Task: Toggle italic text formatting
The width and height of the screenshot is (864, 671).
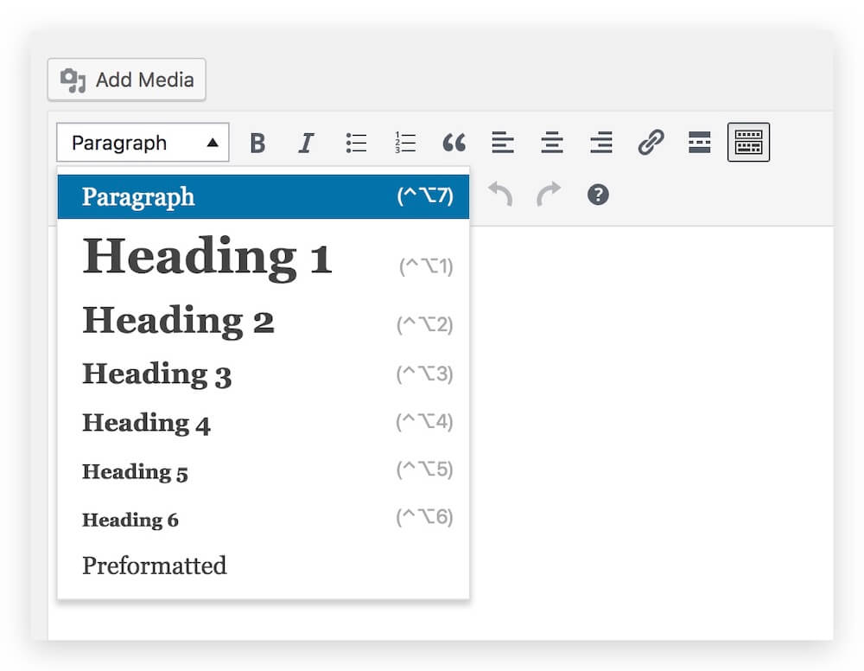Action: pos(306,143)
